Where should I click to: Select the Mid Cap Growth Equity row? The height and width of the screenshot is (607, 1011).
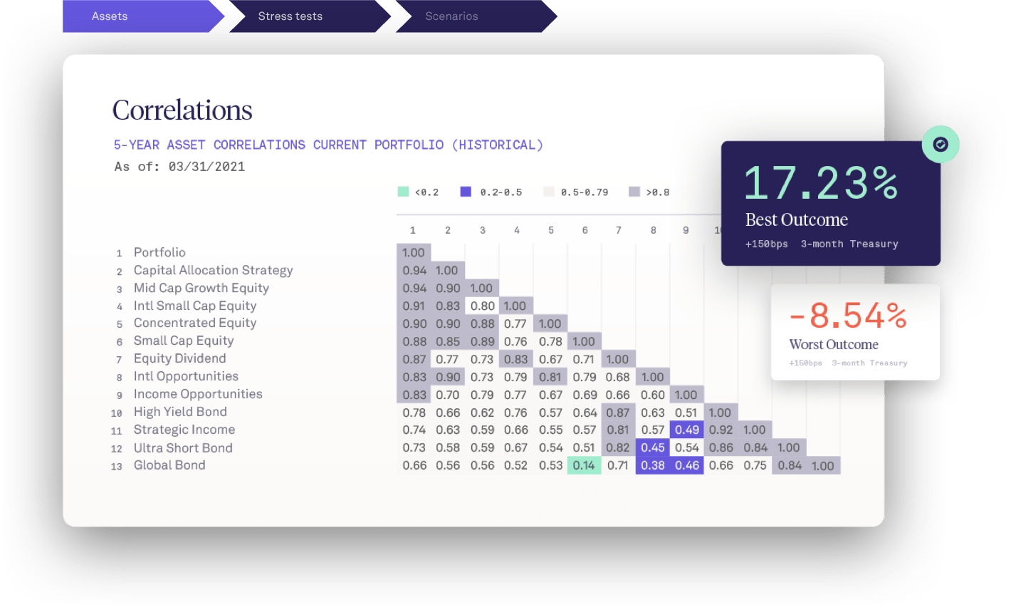click(x=201, y=288)
